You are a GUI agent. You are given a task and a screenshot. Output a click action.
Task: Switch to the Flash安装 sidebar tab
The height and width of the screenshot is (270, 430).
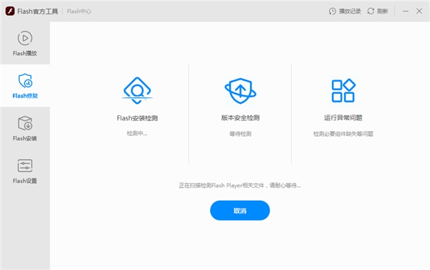coord(25,128)
